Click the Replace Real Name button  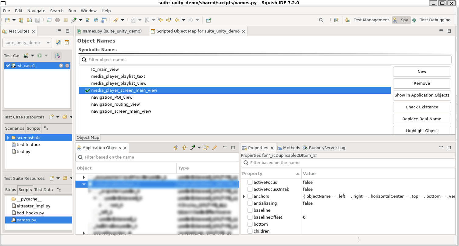tap(422, 119)
